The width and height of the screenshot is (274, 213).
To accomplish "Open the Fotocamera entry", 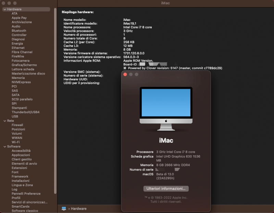I will coord(21,61).
